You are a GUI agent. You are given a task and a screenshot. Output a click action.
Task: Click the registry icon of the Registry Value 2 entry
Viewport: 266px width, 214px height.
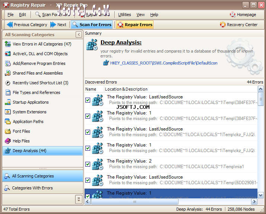pyautogui.click(x=97, y=164)
